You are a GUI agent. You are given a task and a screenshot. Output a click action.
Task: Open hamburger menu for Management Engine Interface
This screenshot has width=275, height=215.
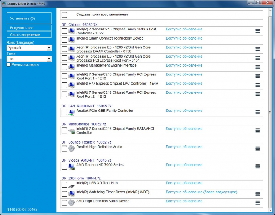point(257,67)
